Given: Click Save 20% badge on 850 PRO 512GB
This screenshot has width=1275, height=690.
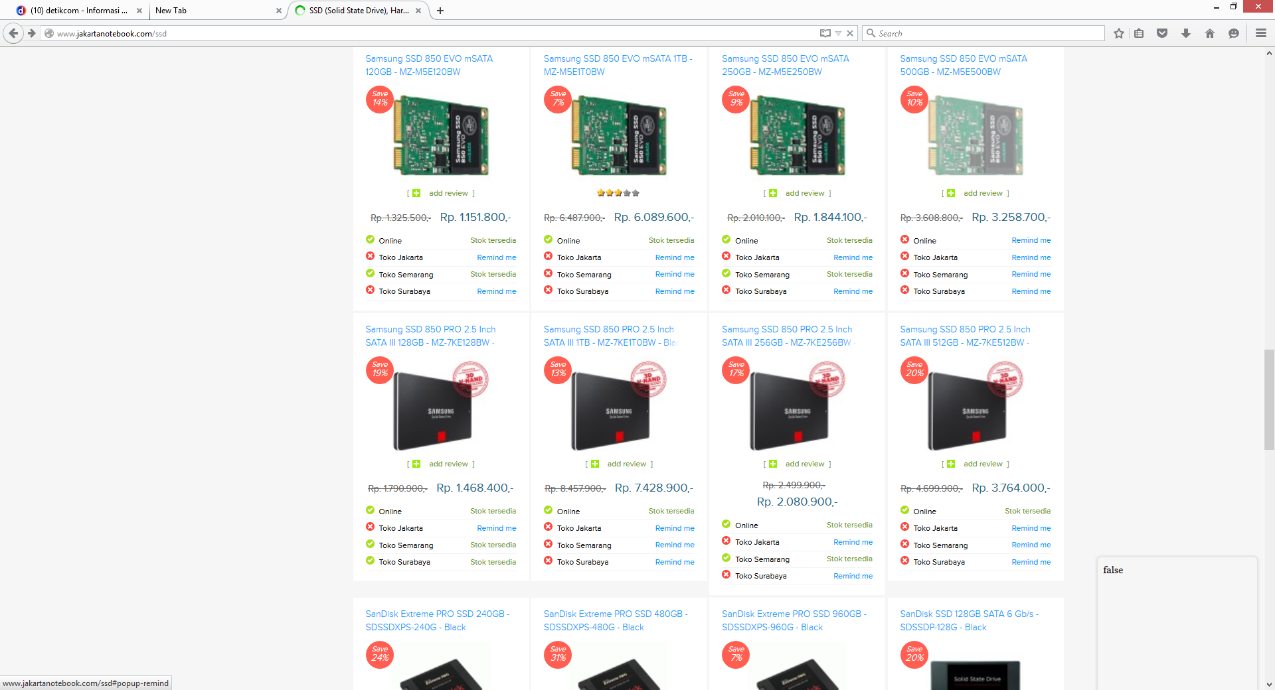Looking at the screenshot, I should [914, 370].
